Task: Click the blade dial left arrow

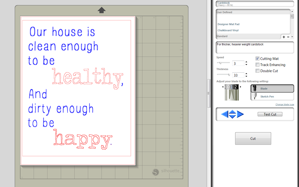Action: [223, 87]
